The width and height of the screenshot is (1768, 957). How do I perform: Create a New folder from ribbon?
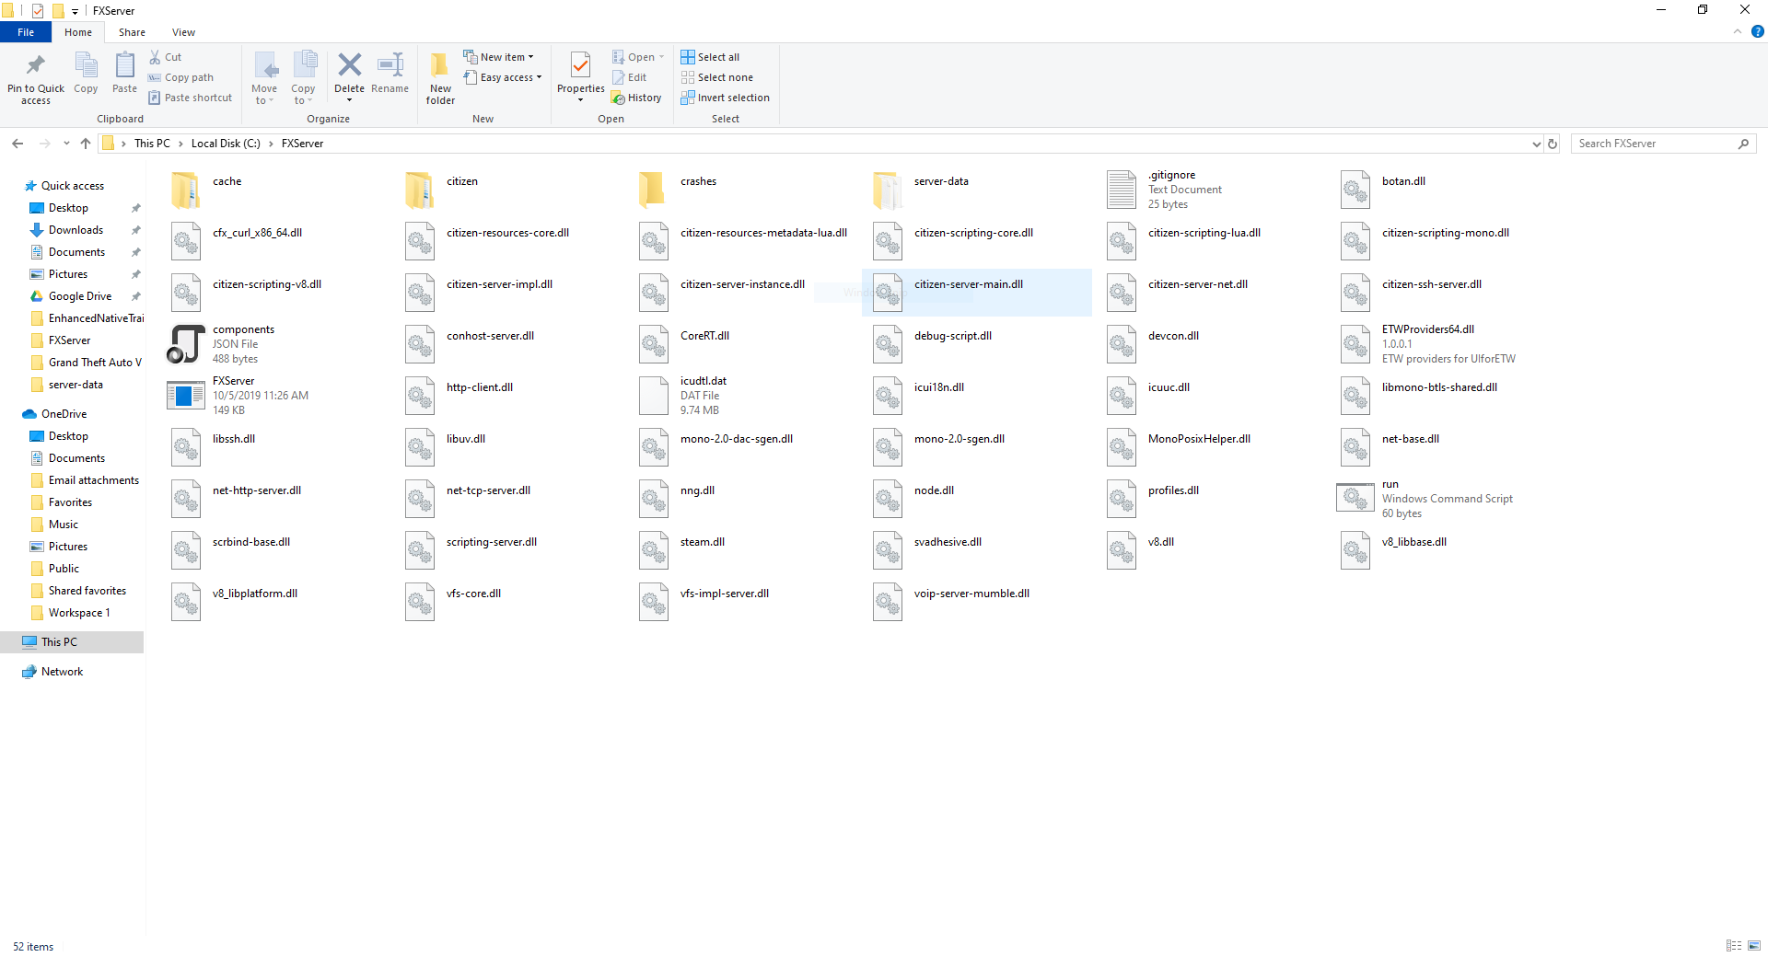pyautogui.click(x=440, y=77)
